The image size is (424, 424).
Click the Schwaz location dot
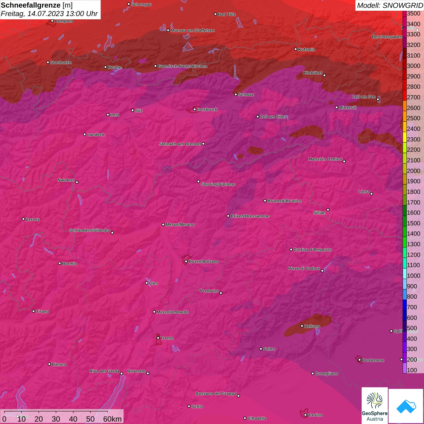236,94
